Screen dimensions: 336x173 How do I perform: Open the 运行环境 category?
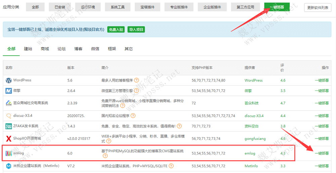[x=88, y=7]
